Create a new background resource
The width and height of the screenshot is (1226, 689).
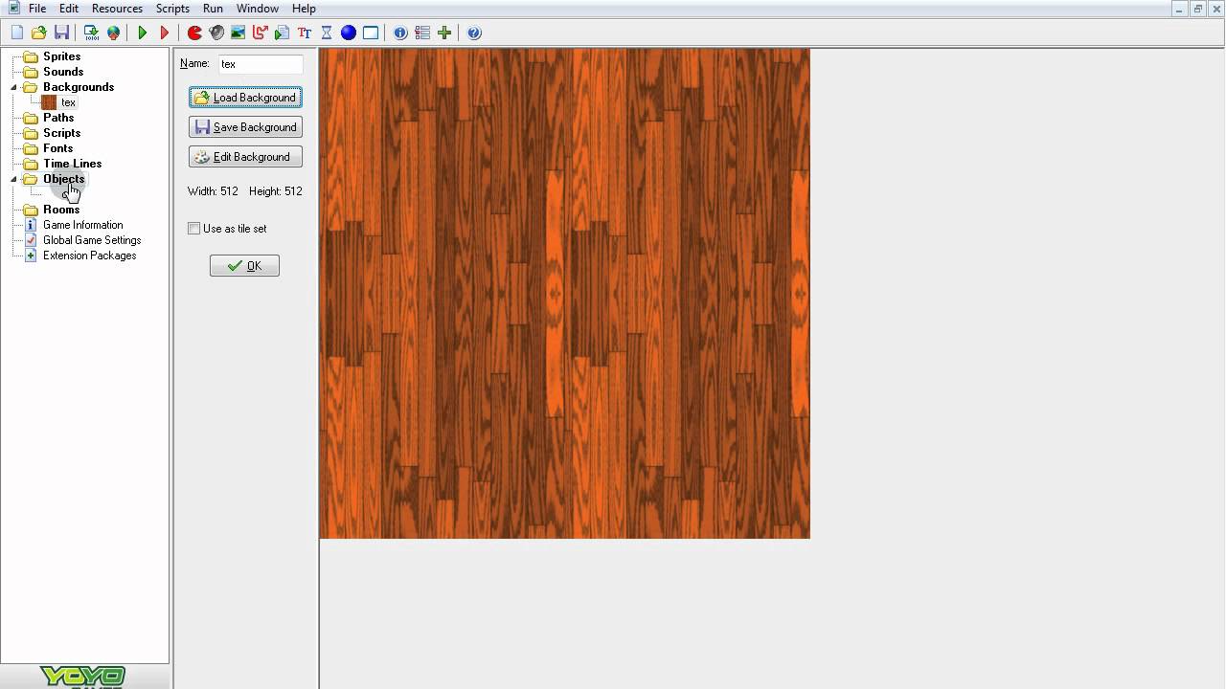click(x=238, y=33)
